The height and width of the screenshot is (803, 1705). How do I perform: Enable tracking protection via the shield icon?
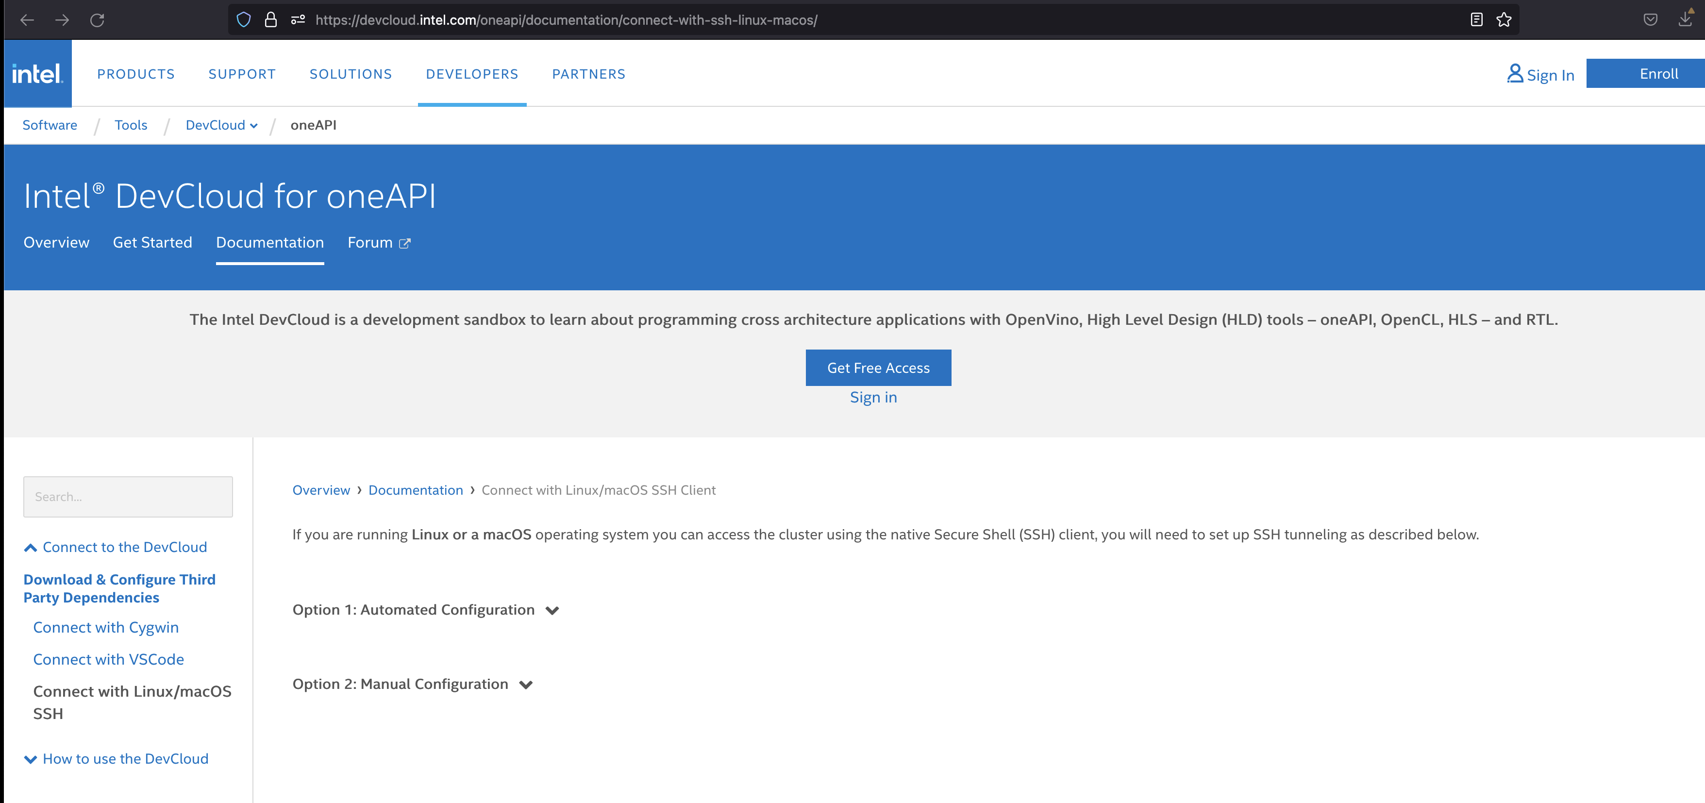tap(244, 19)
